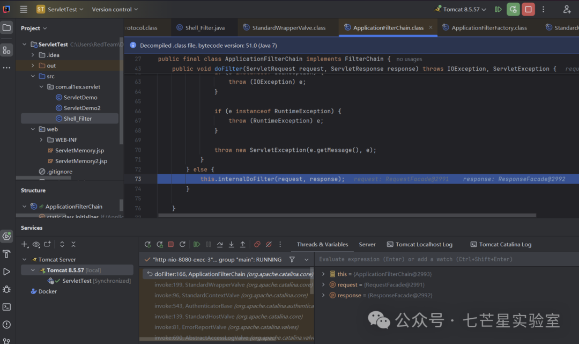Image resolution: width=579 pixels, height=344 pixels.
Task: Open the thread selector dropdown arrow
Action: point(307,259)
